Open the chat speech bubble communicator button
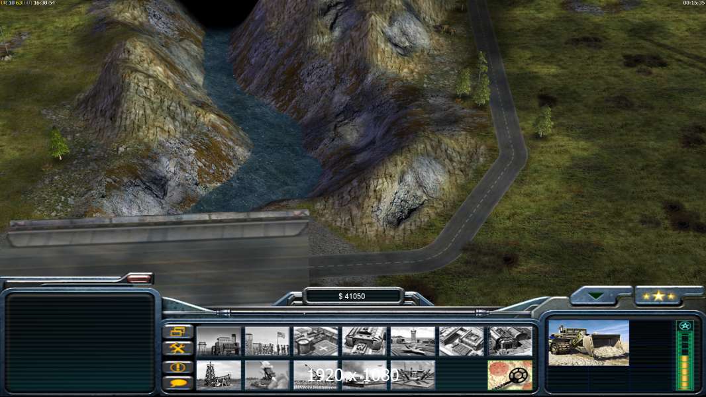 point(178,382)
